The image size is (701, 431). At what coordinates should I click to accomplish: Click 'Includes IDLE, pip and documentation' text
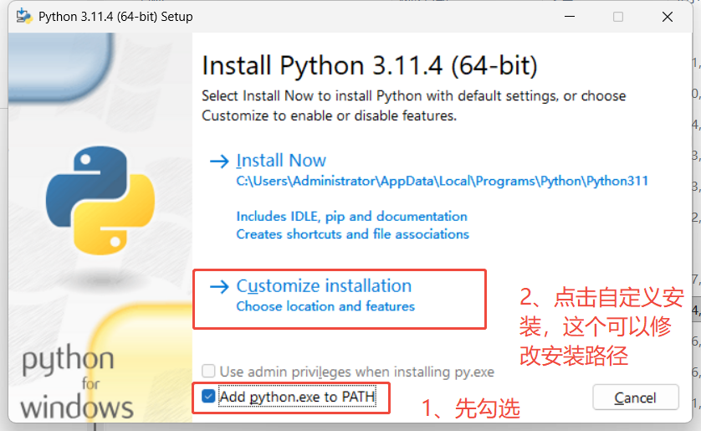pos(352,217)
